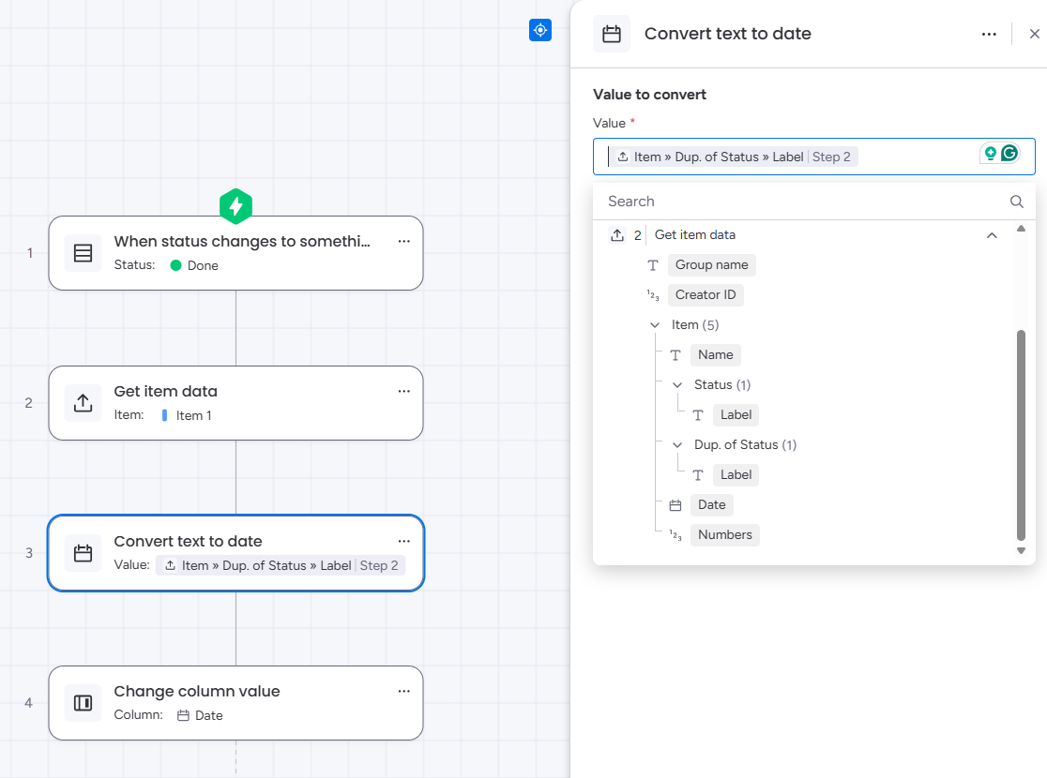Click the green lightning trigger badge
The height and width of the screenshot is (778, 1047).
click(x=235, y=207)
